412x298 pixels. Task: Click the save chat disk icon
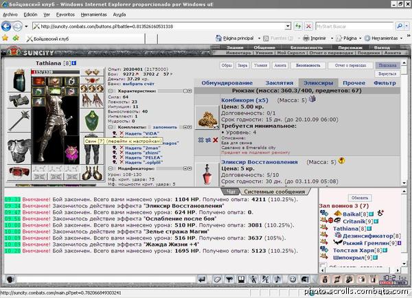tap(242, 279)
